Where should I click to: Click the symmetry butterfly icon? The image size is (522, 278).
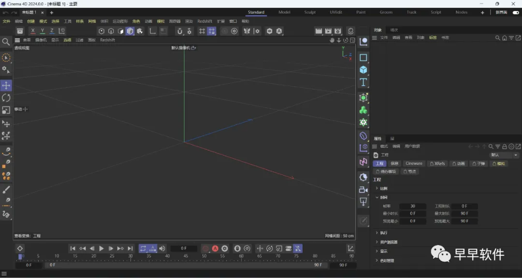(x=247, y=31)
